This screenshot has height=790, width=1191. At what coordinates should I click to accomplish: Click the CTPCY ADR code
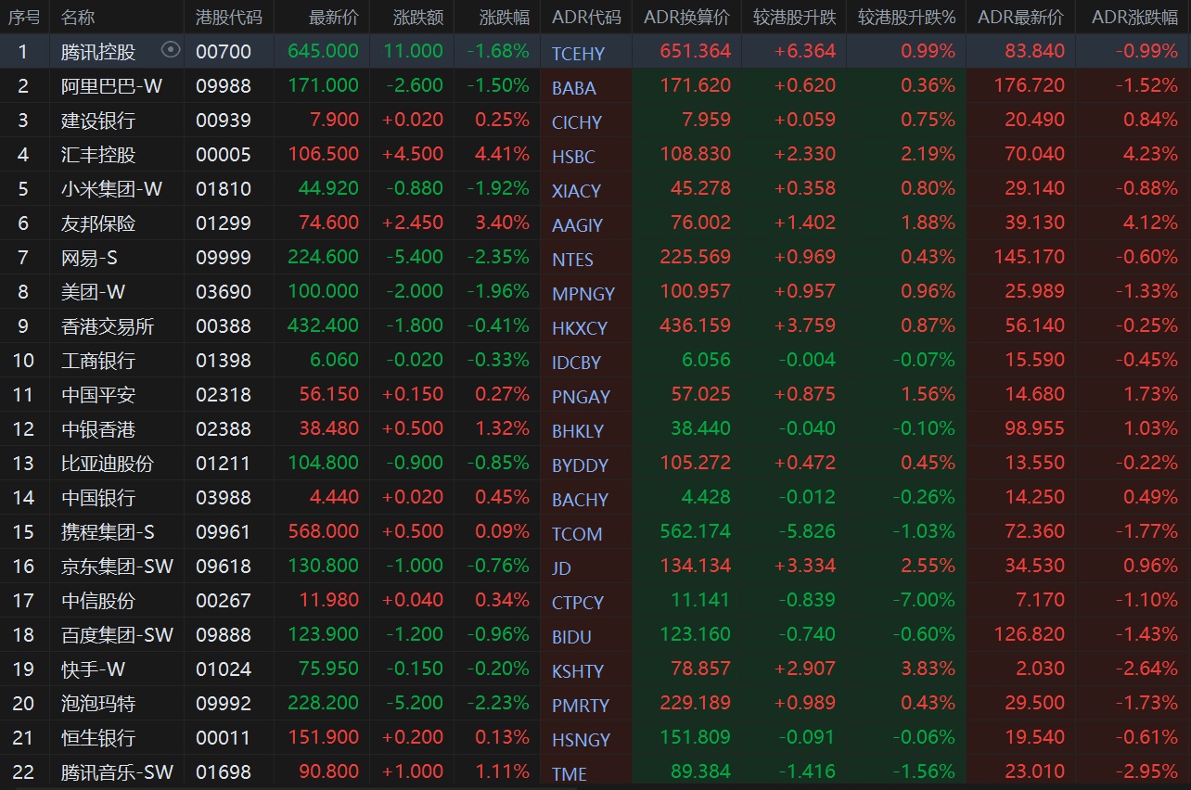click(x=578, y=603)
